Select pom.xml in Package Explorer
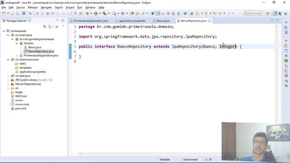Screen dimensions: 290x163 tap(20, 109)
